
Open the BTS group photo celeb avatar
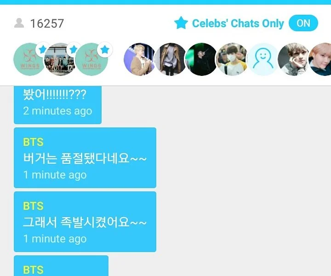click(61, 59)
